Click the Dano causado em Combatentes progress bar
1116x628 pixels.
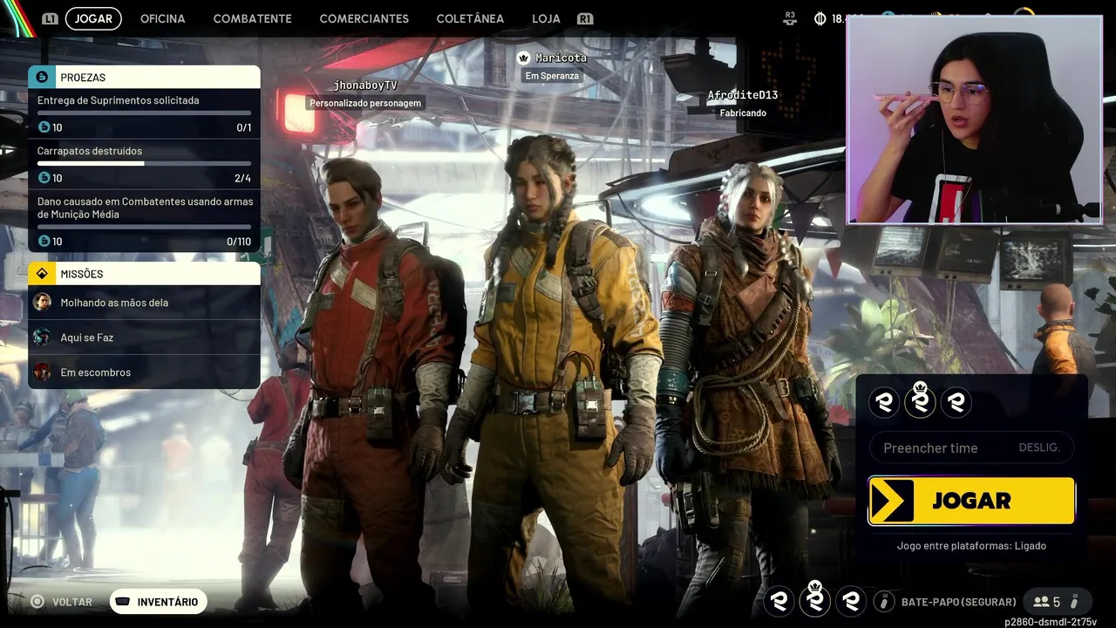pyautogui.click(x=144, y=227)
